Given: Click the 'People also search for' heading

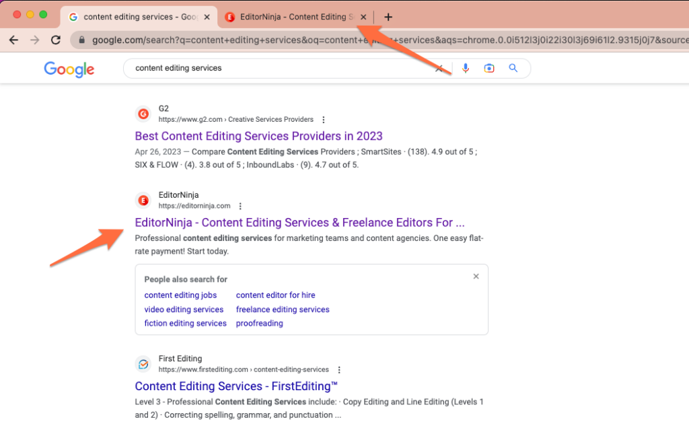Looking at the screenshot, I should pos(186,279).
